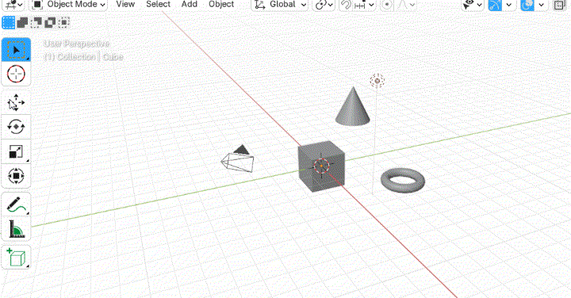The image size is (571, 298).
Task: Open the Object Mode dropdown
Action: coord(68,5)
